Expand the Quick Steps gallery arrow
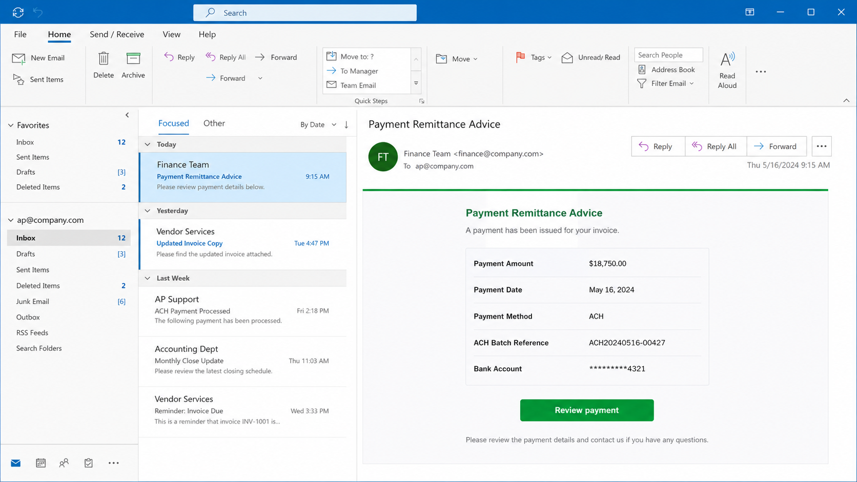This screenshot has width=857, height=482. click(416, 83)
